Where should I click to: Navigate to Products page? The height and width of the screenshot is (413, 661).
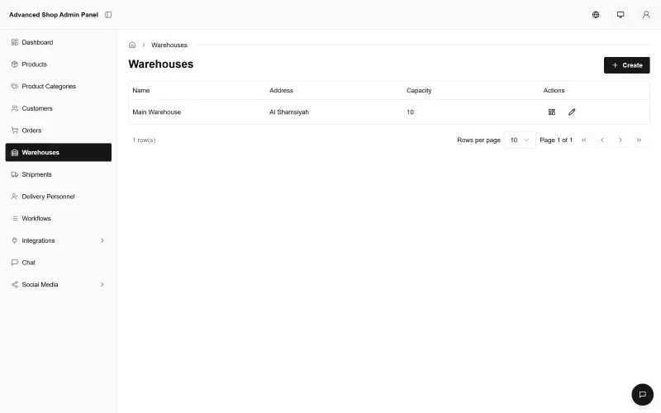tap(58, 64)
